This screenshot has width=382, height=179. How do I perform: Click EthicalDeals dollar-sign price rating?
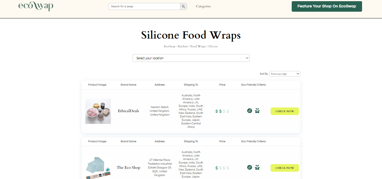point(222,111)
